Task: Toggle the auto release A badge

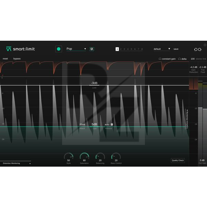Action: coord(112,124)
